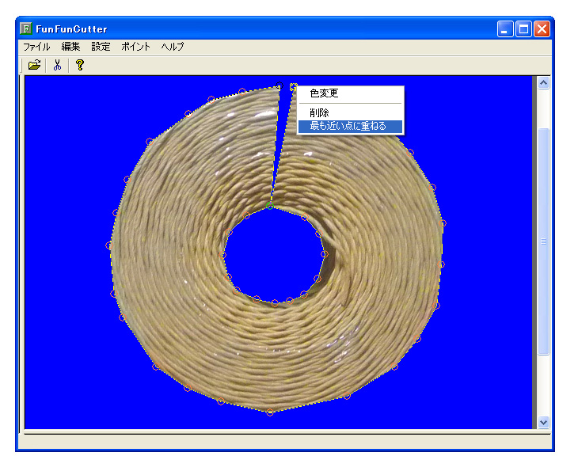Minimize the FunFunCutter window
Image resolution: width=578 pixels, height=475 pixels.
pyautogui.click(x=504, y=29)
